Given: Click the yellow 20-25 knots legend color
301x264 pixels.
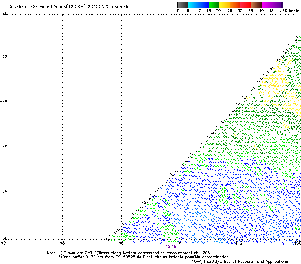Looking at the screenshot, I should pyautogui.click(x=225, y=5).
